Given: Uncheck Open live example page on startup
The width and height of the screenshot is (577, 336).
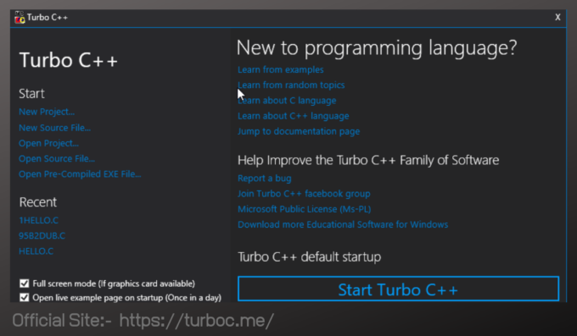Looking at the screenshot, I should (25, 297).
